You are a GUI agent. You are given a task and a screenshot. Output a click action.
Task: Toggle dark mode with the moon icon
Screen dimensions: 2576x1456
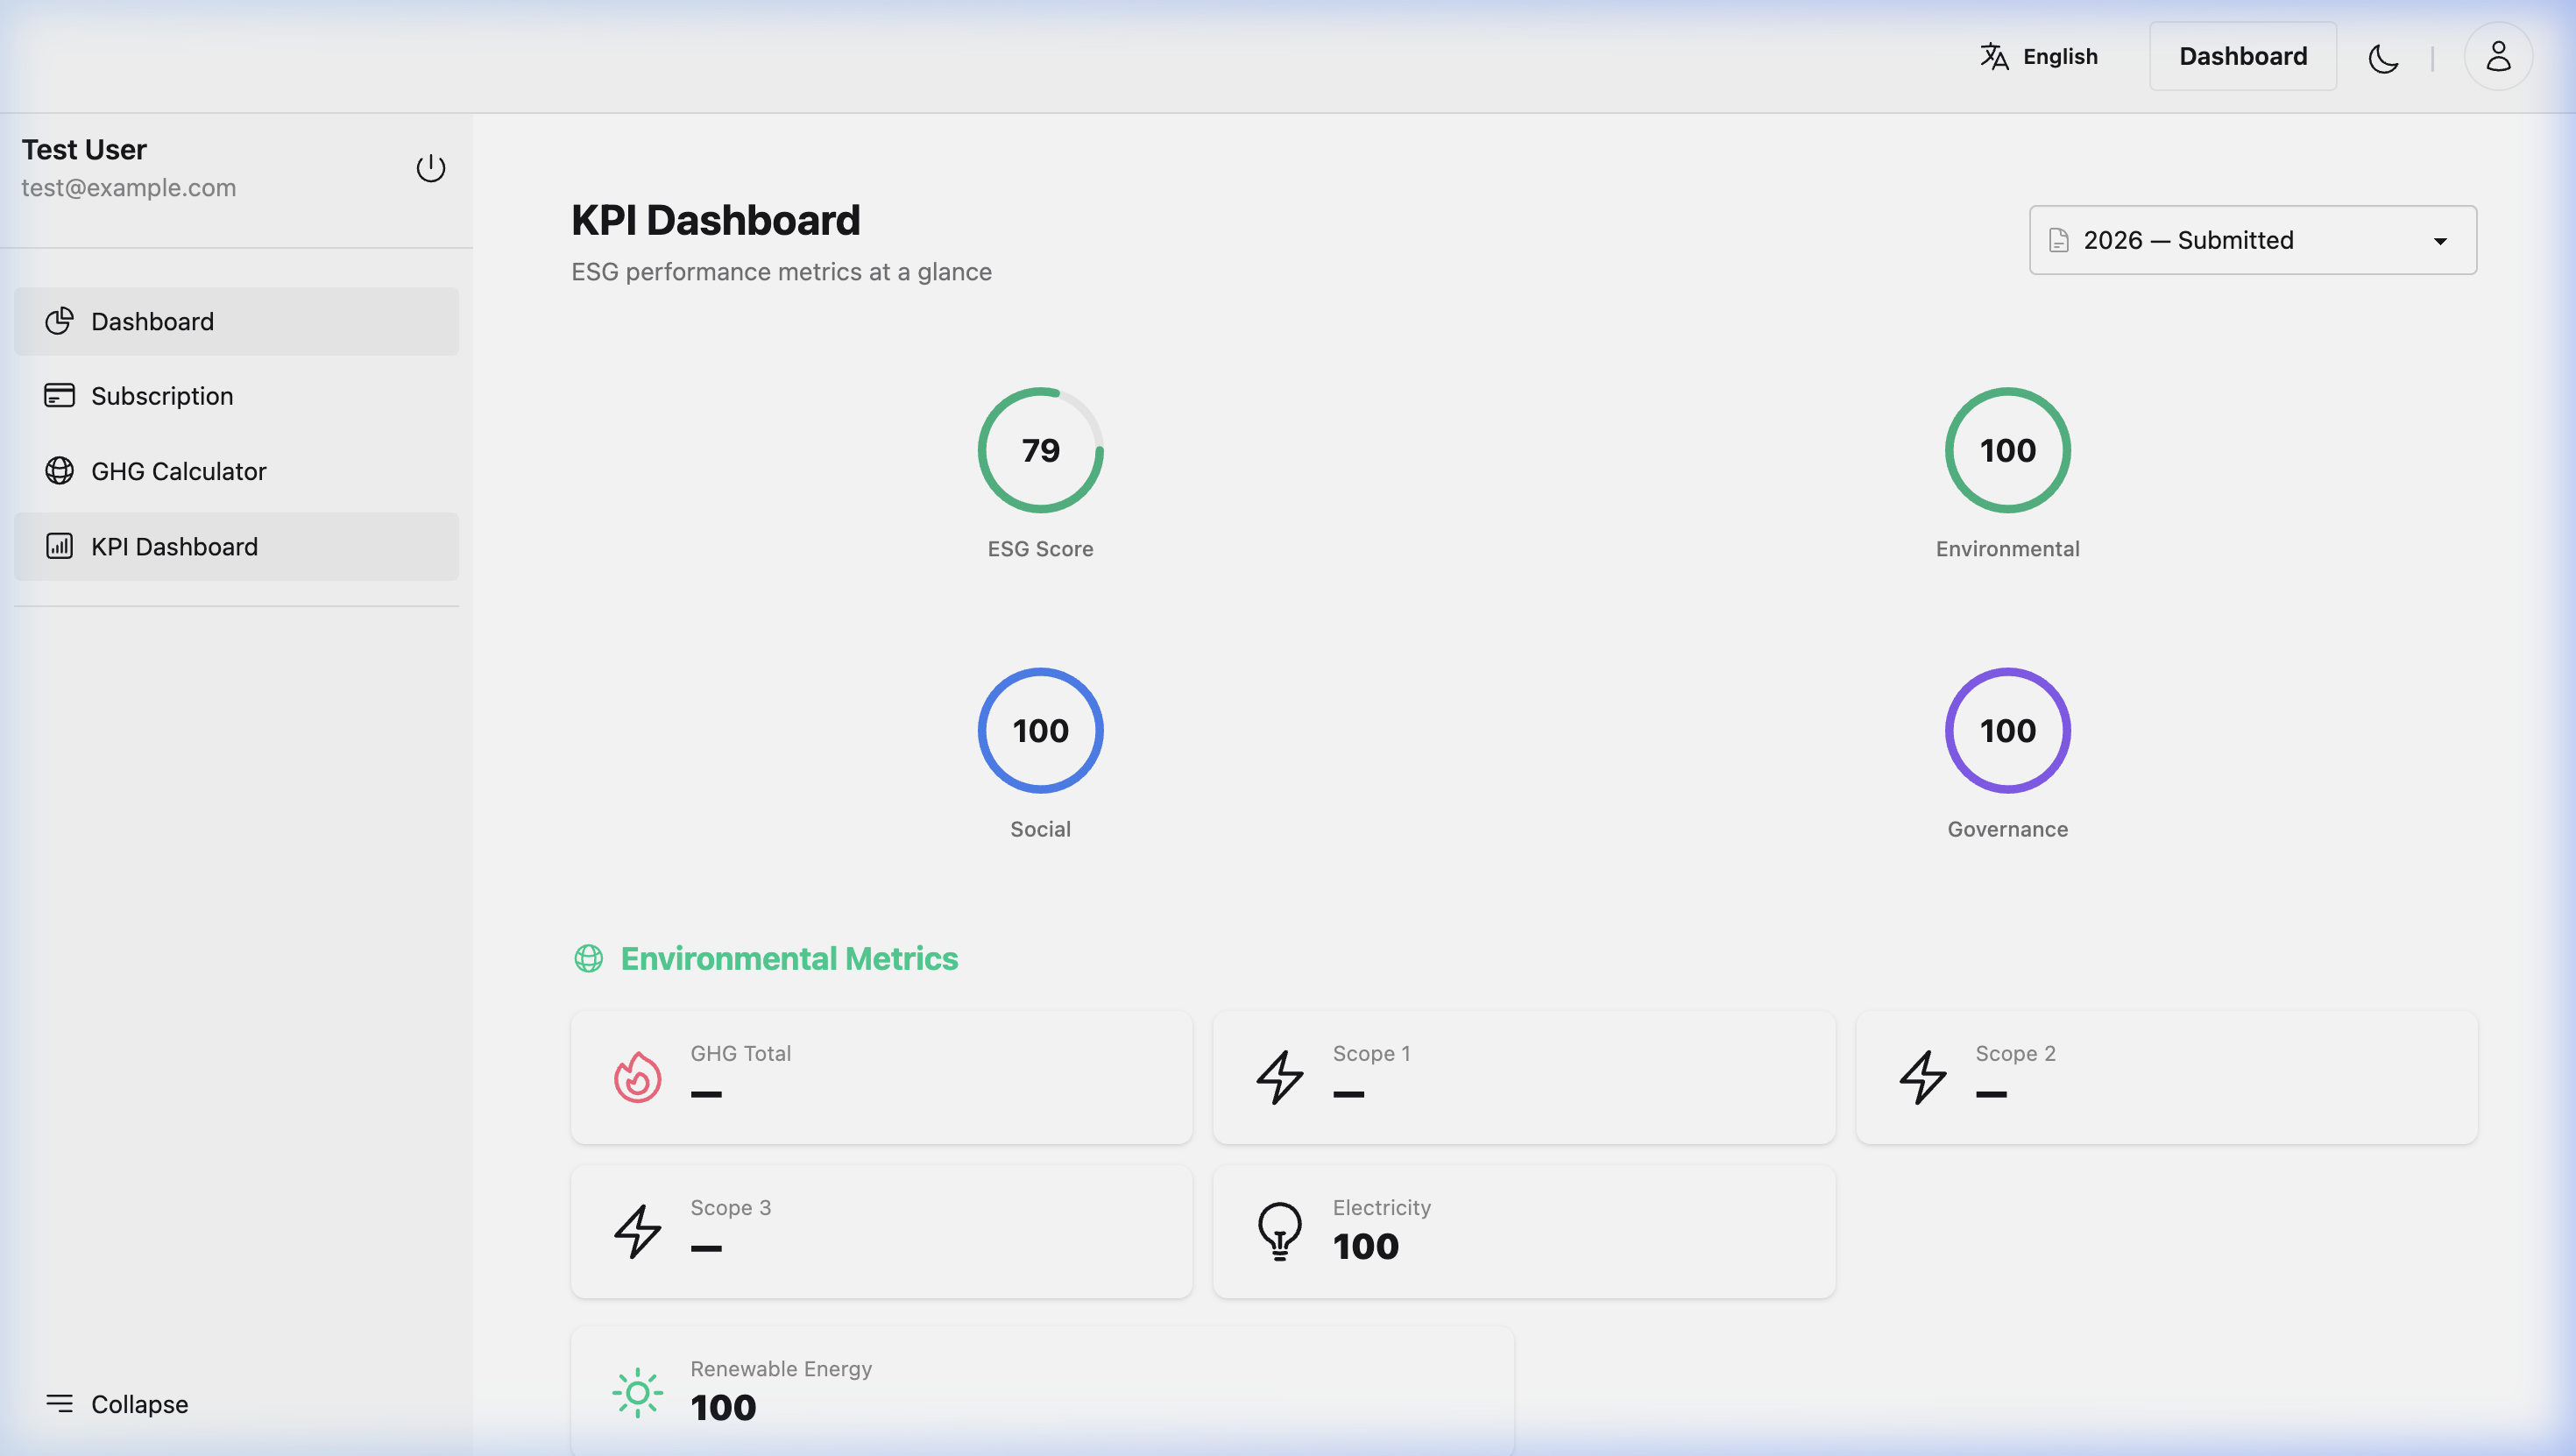[2383, 58]
